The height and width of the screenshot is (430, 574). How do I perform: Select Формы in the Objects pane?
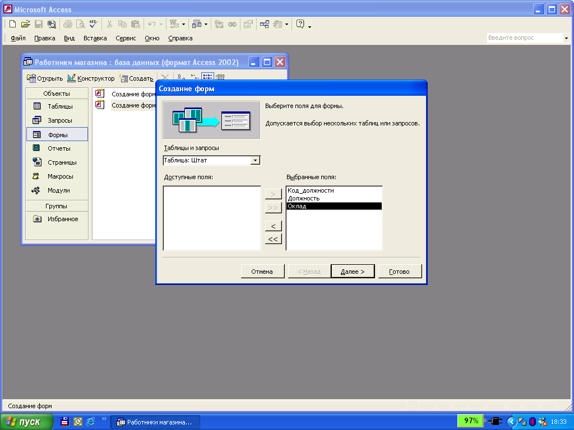(x=57, y=134)
